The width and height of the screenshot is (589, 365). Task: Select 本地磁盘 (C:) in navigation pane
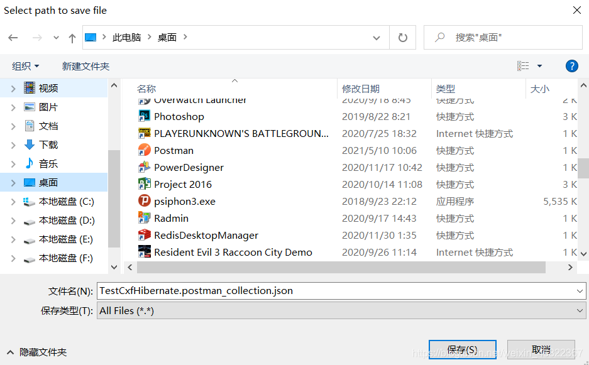[66, 202]
